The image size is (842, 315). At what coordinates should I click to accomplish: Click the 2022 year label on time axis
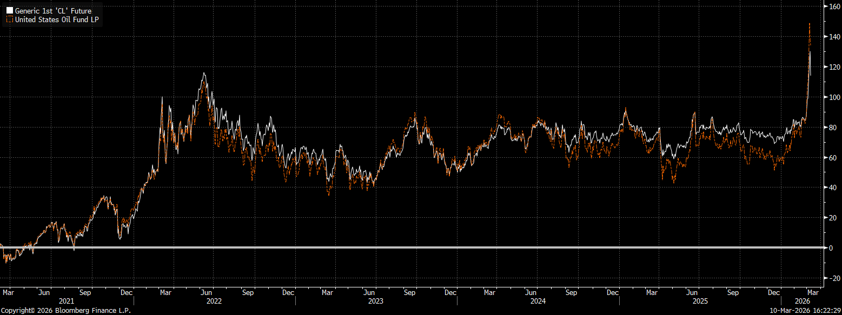(215, 300)
